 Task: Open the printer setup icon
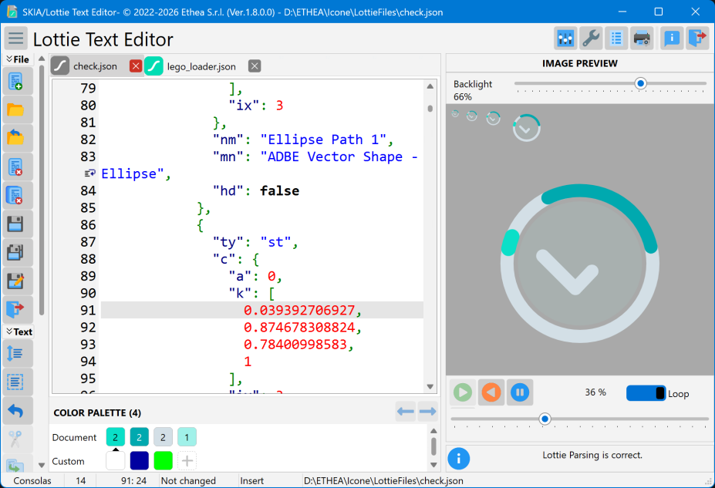tap(642, 39)
